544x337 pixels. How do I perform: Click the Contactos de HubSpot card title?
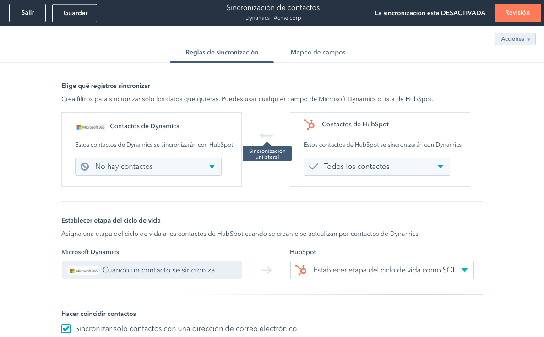click(x=355, y=124)
